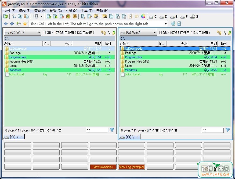Sort left panel by 日期 column
Screen dimensions: 235x179
coord(87,44)
